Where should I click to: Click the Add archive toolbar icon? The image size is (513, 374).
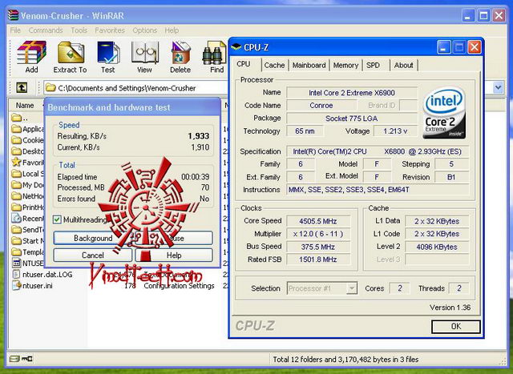click(x=31, y=57)
